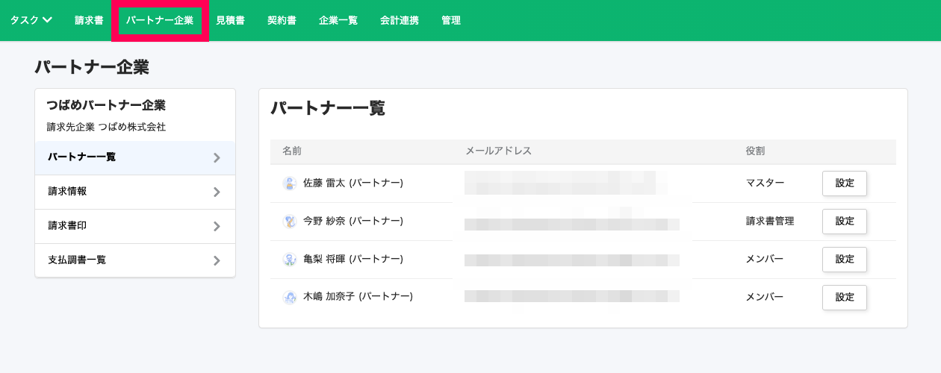Click the name 今野 紗奈 (パートナー)
Image resolution: width=941 pixels, height=373 pixels.
click(353, 221)
